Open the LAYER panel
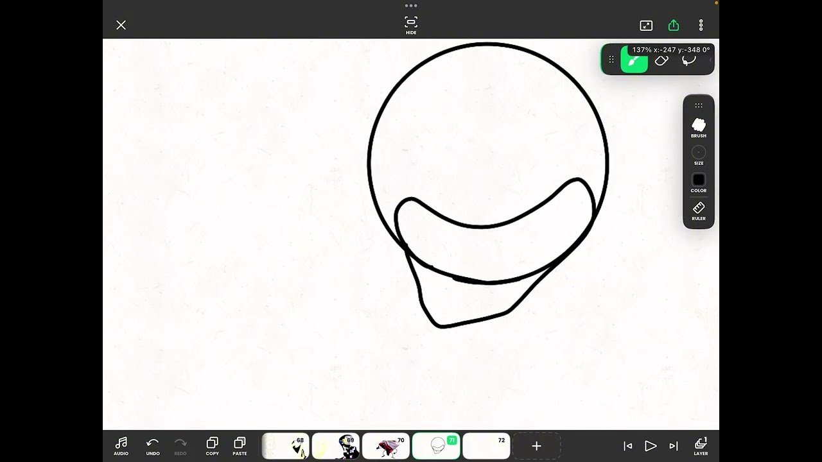The width and height of the screenshot is (822, 462). pyautogui.click(x=701, y=446)
